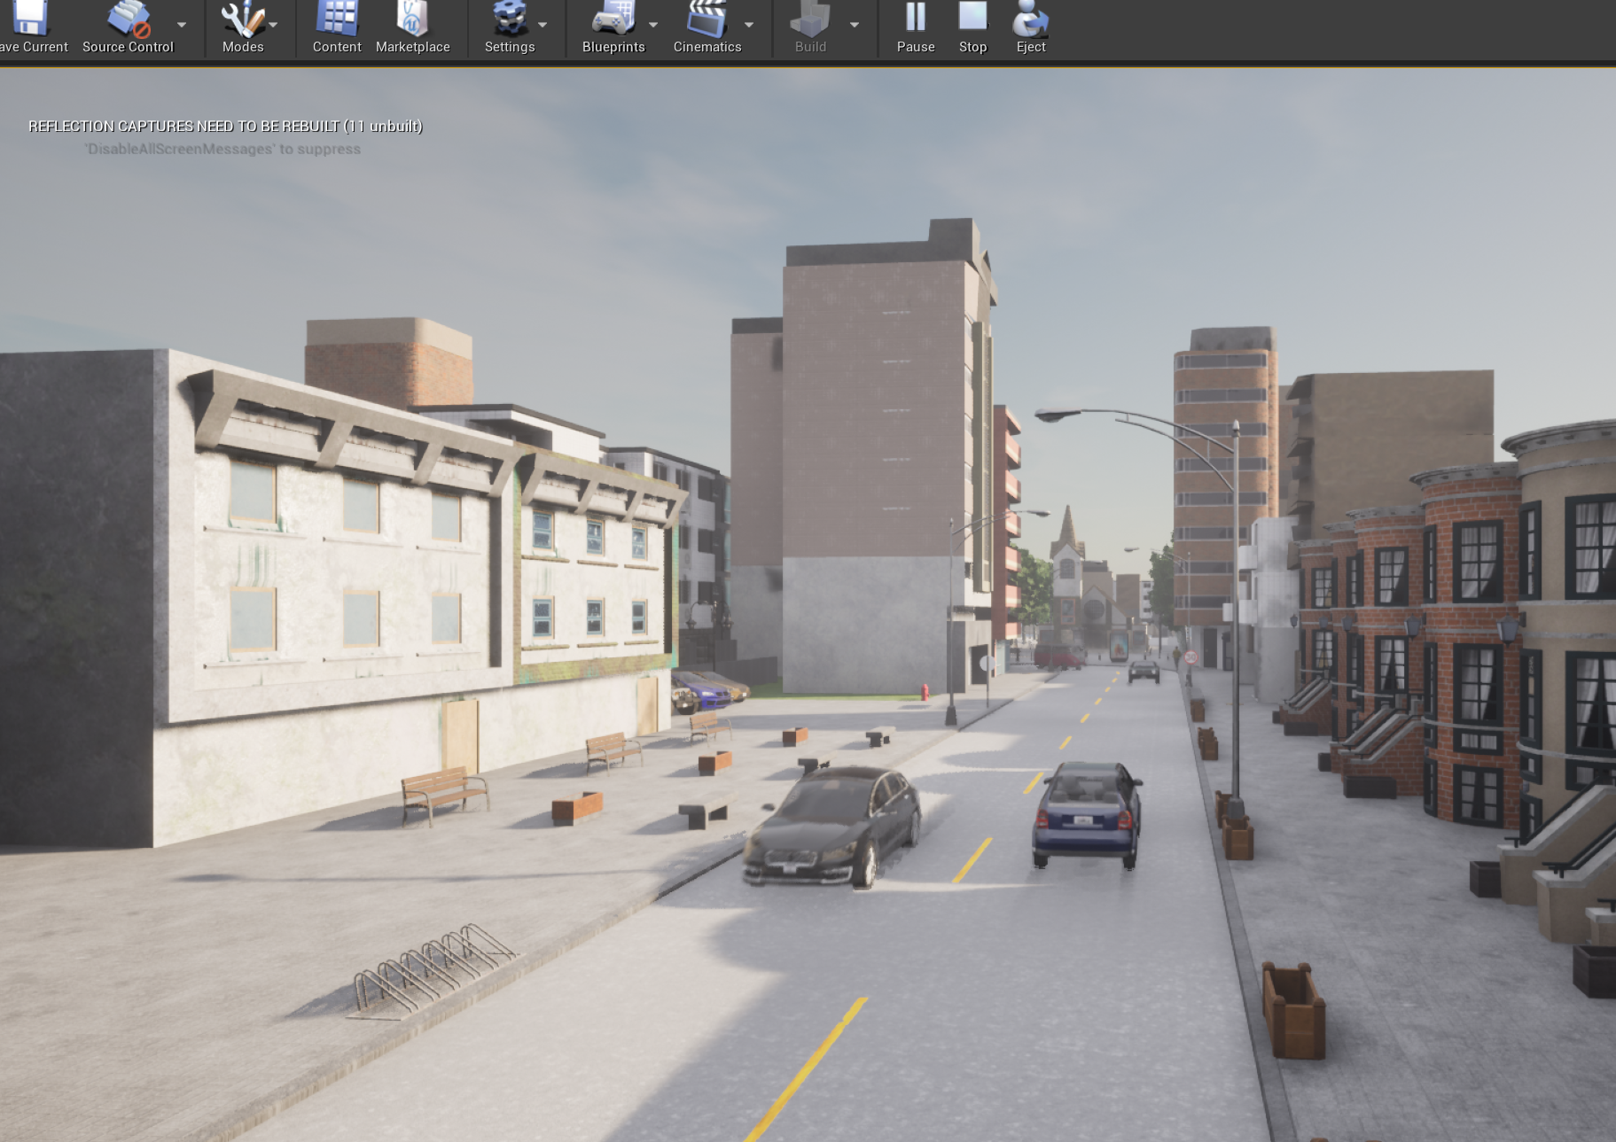
Task: Open the Marketplace icon
Action: [412, 18]
